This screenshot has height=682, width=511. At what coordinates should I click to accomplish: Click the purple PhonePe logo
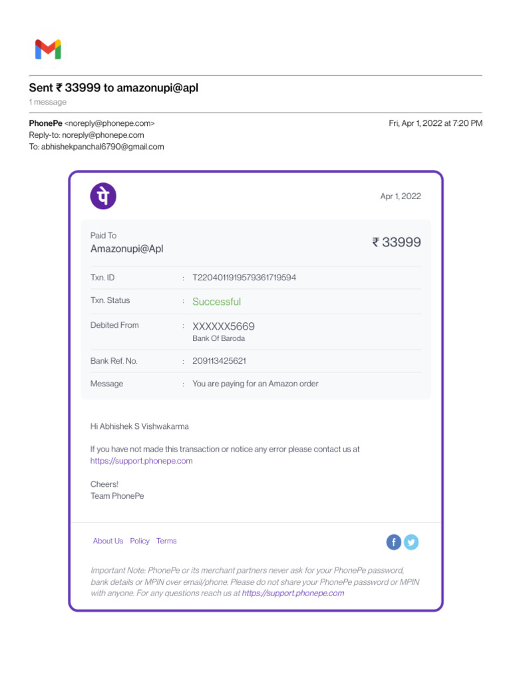point(103,196)
